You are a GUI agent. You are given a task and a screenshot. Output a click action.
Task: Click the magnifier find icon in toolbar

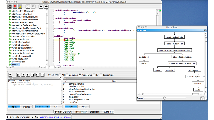(x=33, y=6)
